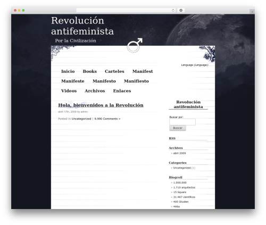
Task: Open the Manifiesto menu item
Action: 136,81
